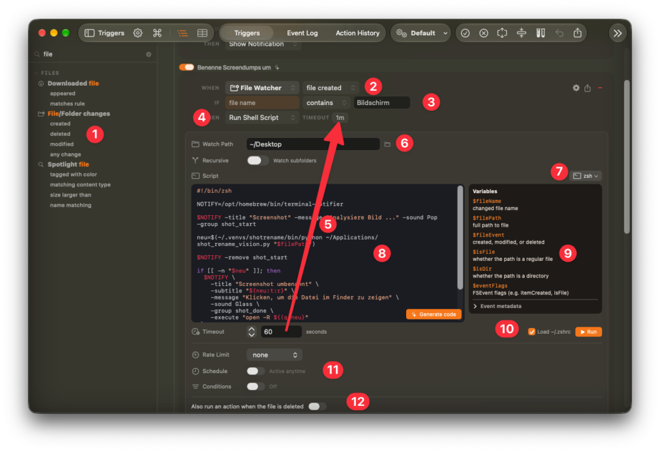Expand the Event metadata section
Screen dimensions: 660x451
498,306
